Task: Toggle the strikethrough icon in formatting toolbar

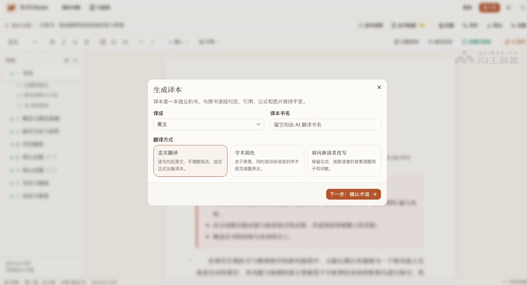Action: coord(87,42)
